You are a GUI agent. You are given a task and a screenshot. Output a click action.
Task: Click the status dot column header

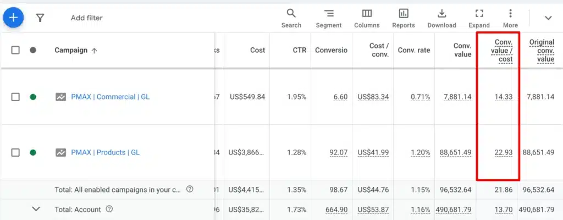tap(33, 51)
